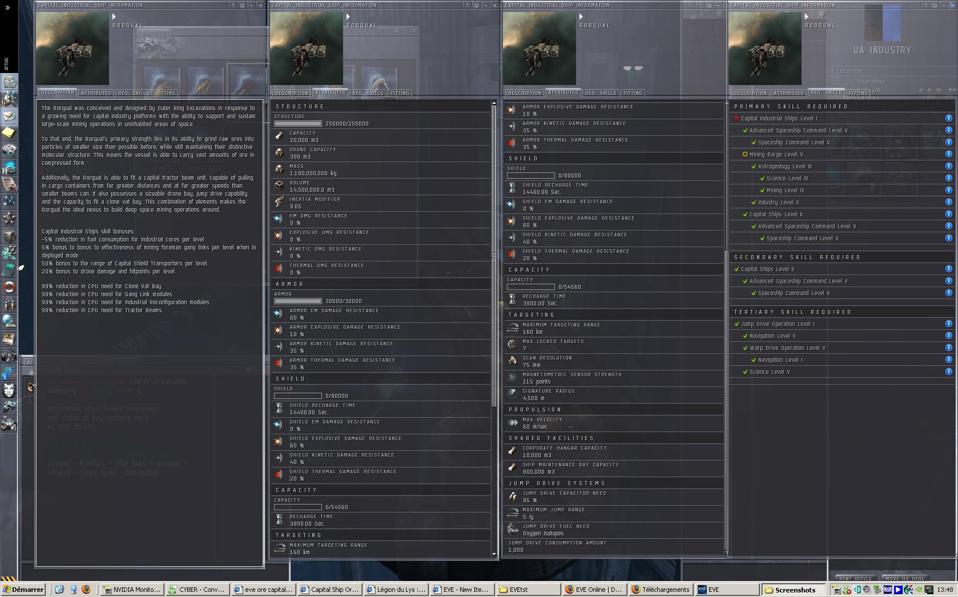Click Rorqual ship image in description window
This screenshot has width=958, height=597.
(x=73, y=49)
